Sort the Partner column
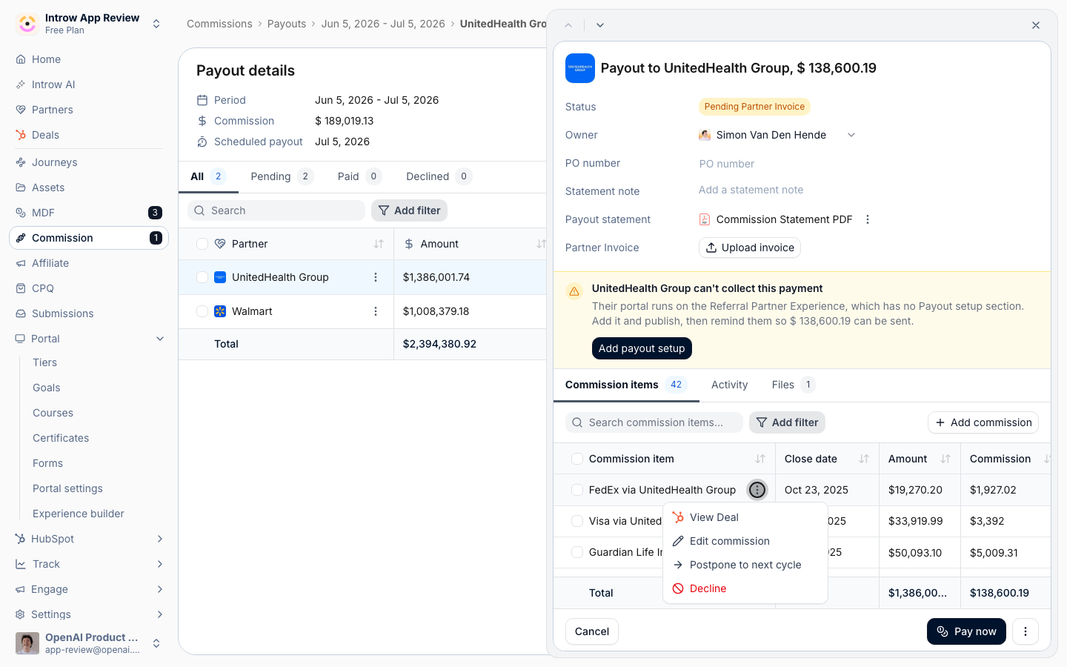The image size is (1067, 667). (379, 244)
